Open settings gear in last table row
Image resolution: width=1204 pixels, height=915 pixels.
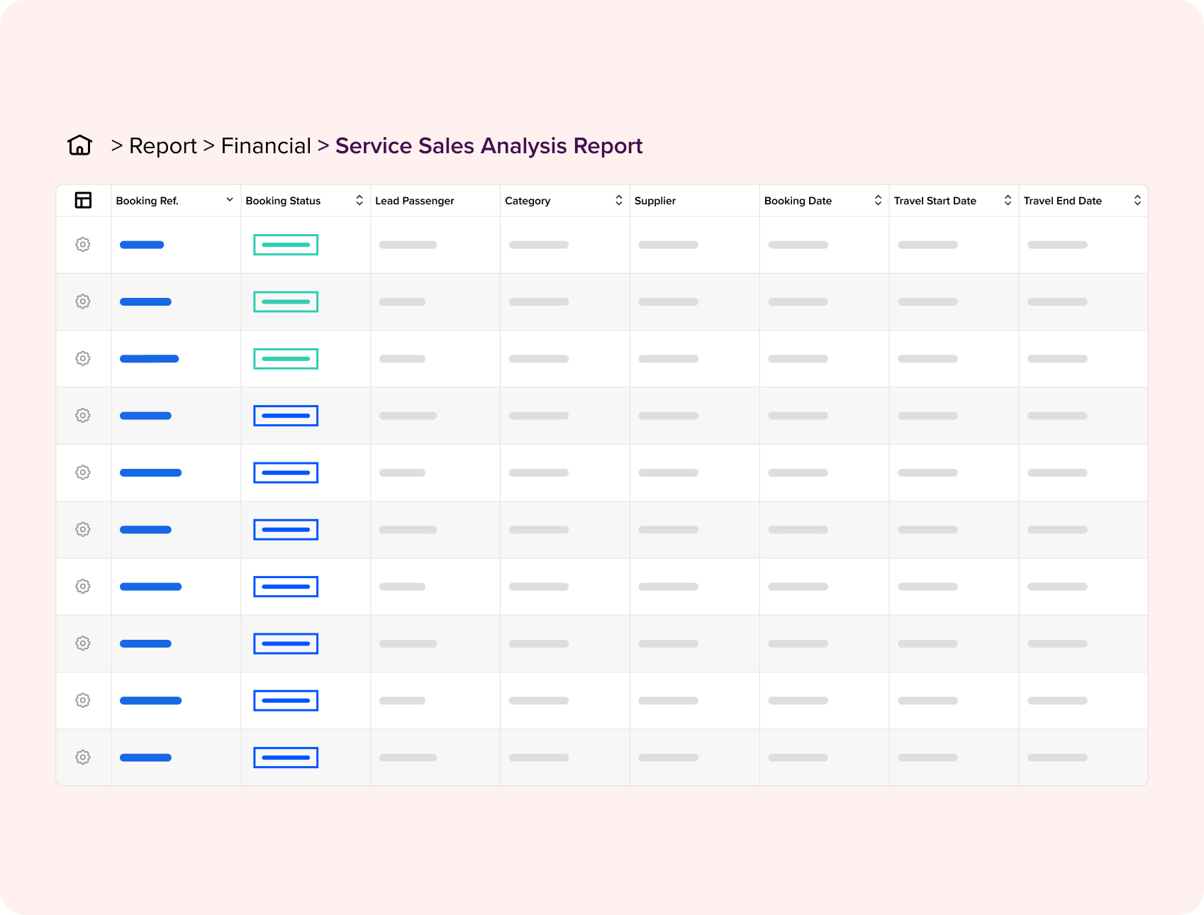coord(83,758)
